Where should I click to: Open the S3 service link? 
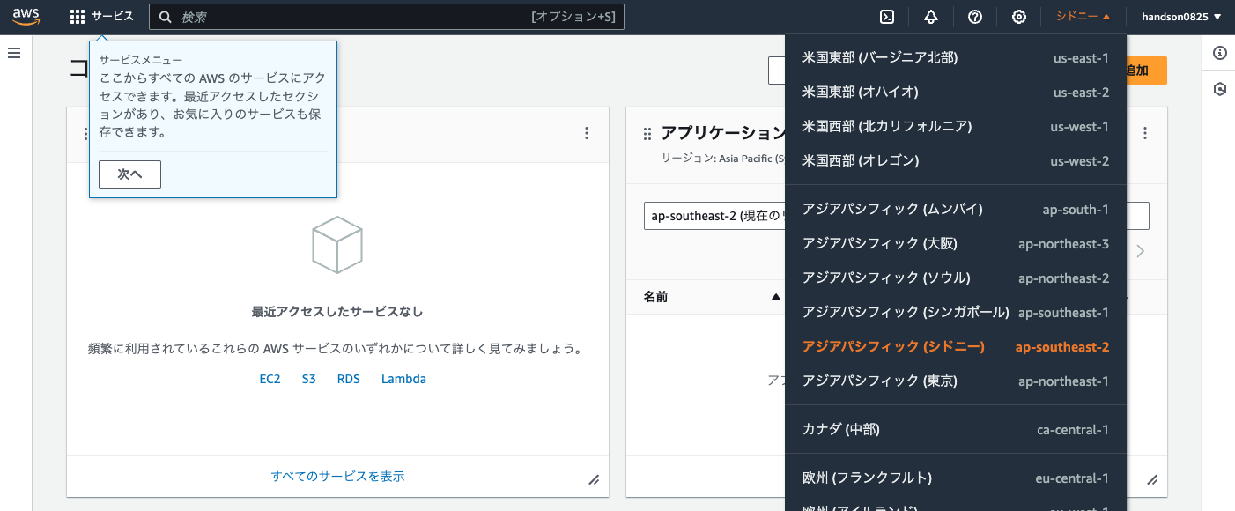click(309, 379)
